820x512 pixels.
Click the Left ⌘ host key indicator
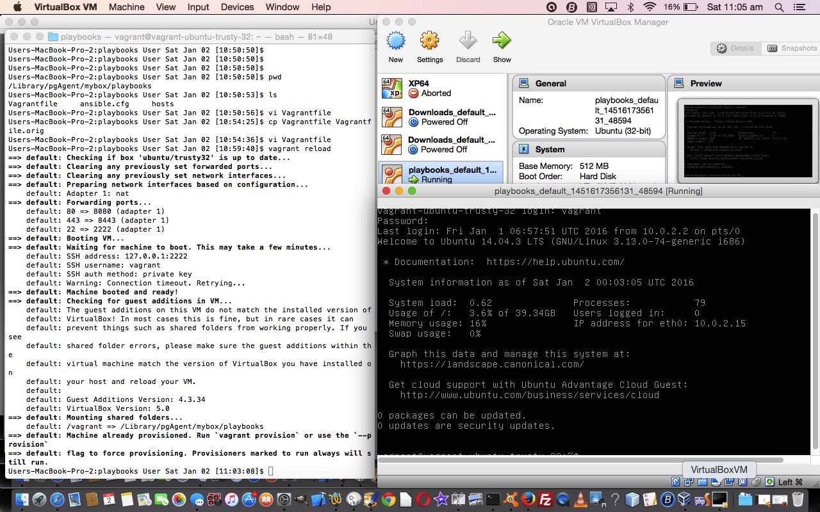tap(791, 482)
